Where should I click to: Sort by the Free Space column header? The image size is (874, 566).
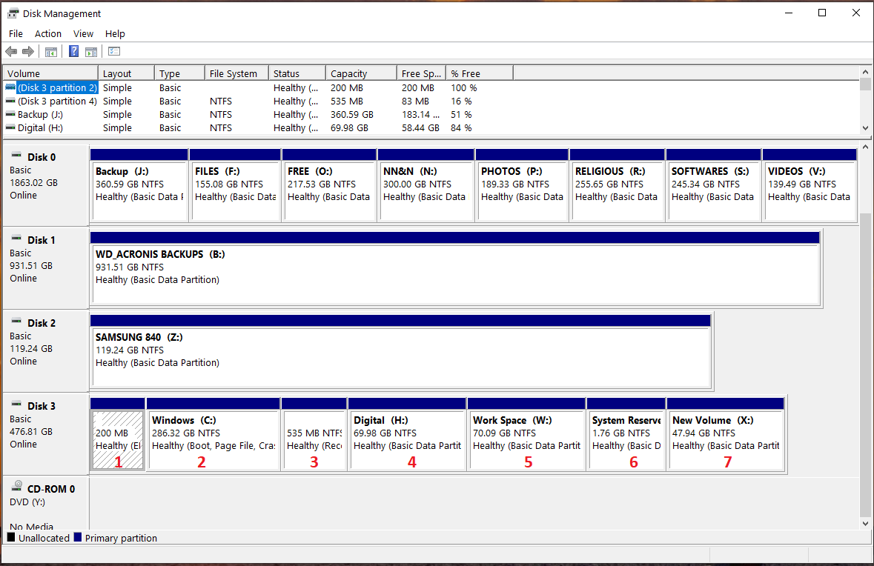(421, 73)
